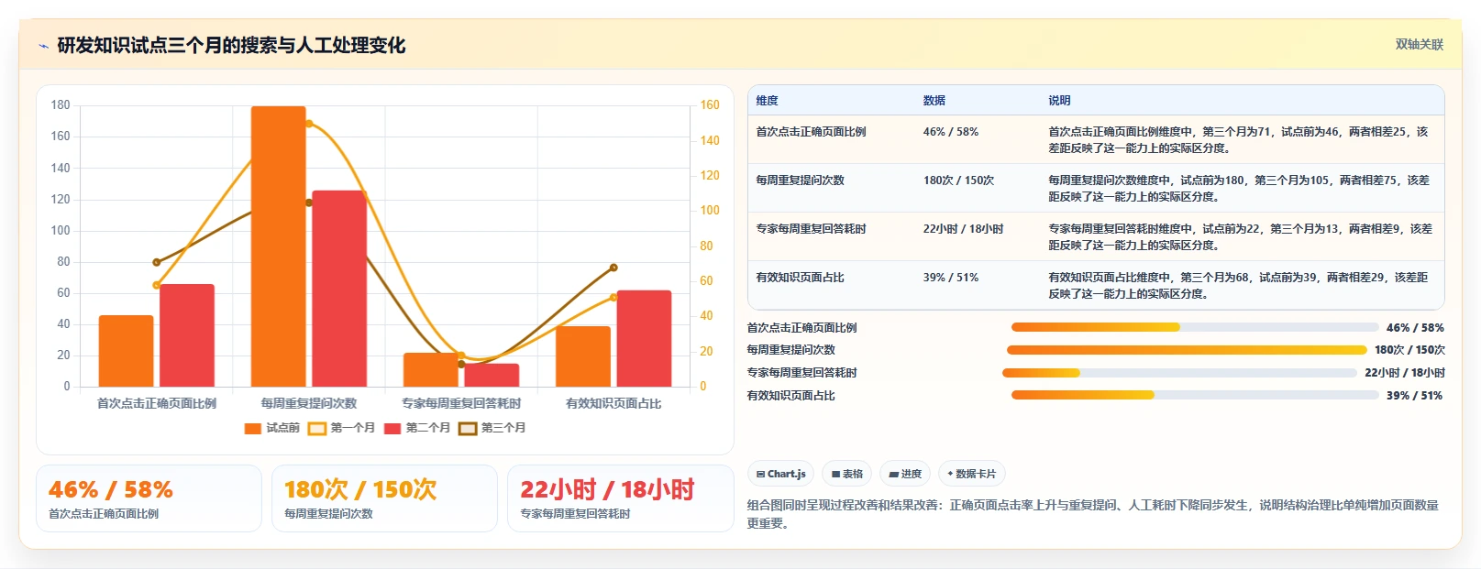Toggle the 试点前 legend entry

click(x=272, y=428)
